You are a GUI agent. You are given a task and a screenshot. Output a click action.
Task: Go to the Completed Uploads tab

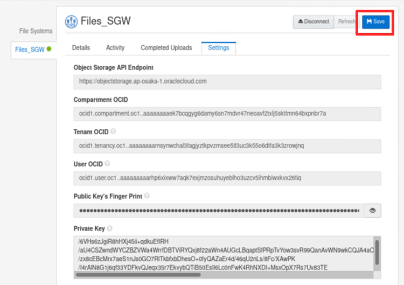pyautogui.click(x=166, y=48)
